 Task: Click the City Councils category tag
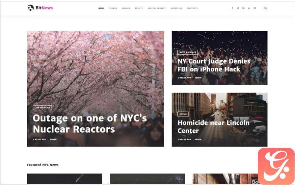click(x=42, y=108)
